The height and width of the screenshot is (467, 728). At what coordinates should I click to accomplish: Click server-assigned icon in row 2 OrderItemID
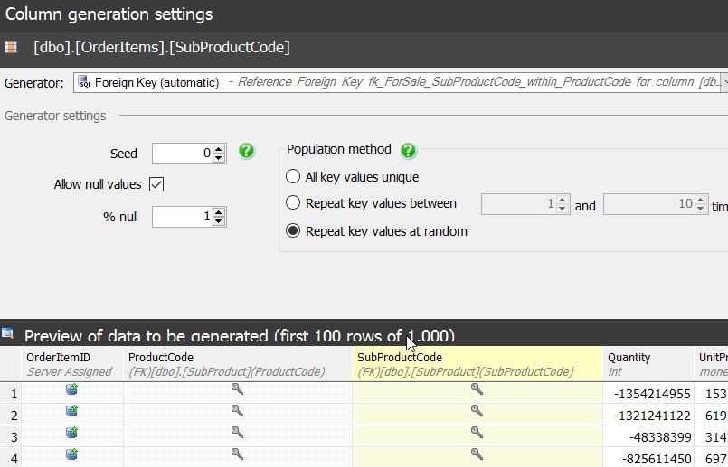pyautogui.click(x=71, y=411)
